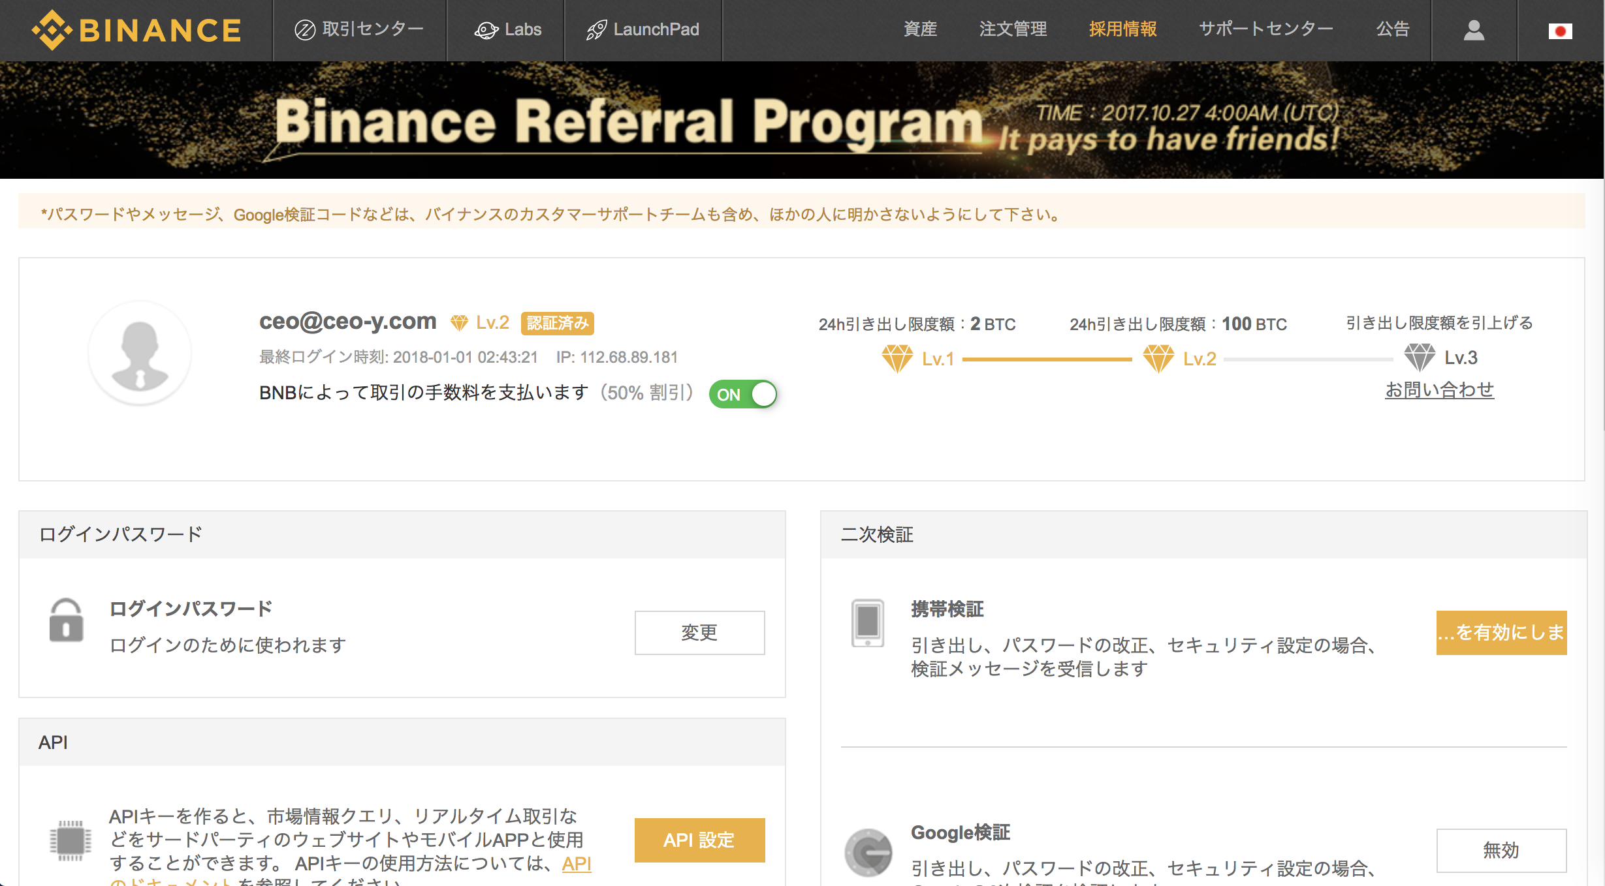Open the Japanese flag language selector
The width and height of the screenshot is (1605, 886).
pos(1560,31)
